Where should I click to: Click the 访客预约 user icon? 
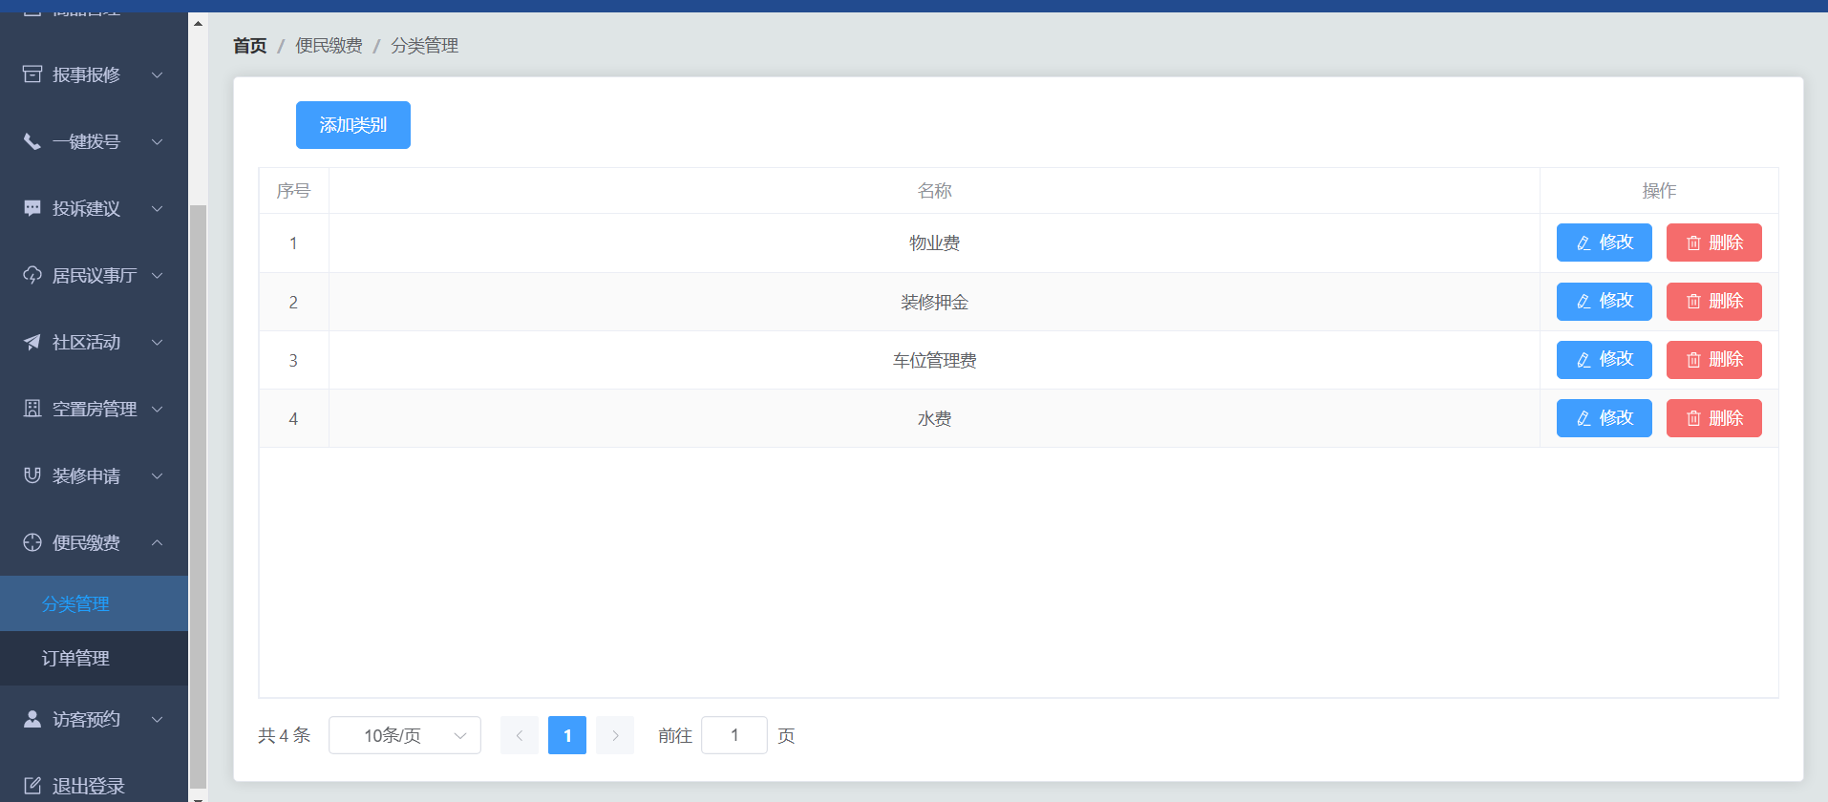coord(32,719)
